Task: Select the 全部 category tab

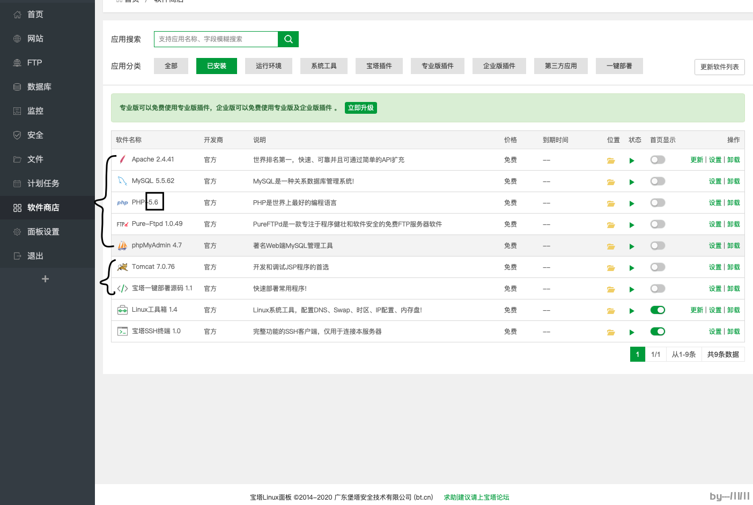Action: click(x=171, y=66)
